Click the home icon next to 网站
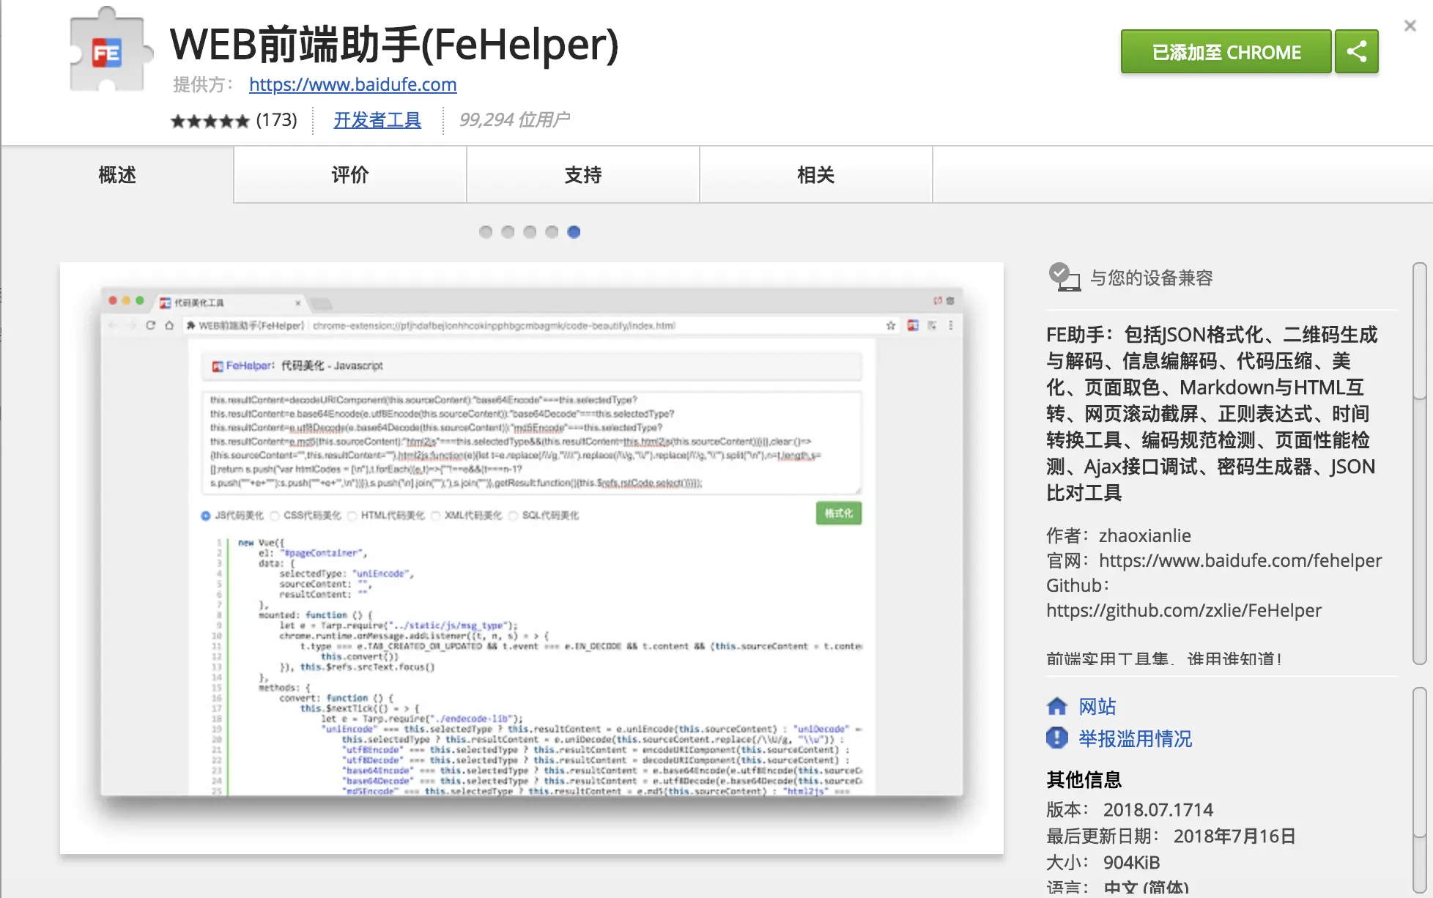Viewport: 1433px width, 898px height. click(x=1057, y=705)
